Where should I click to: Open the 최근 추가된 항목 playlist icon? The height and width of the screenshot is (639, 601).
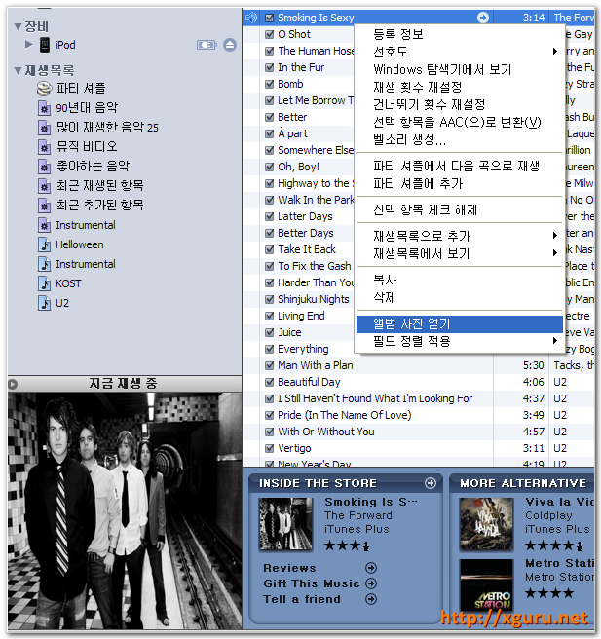(44, 205)
